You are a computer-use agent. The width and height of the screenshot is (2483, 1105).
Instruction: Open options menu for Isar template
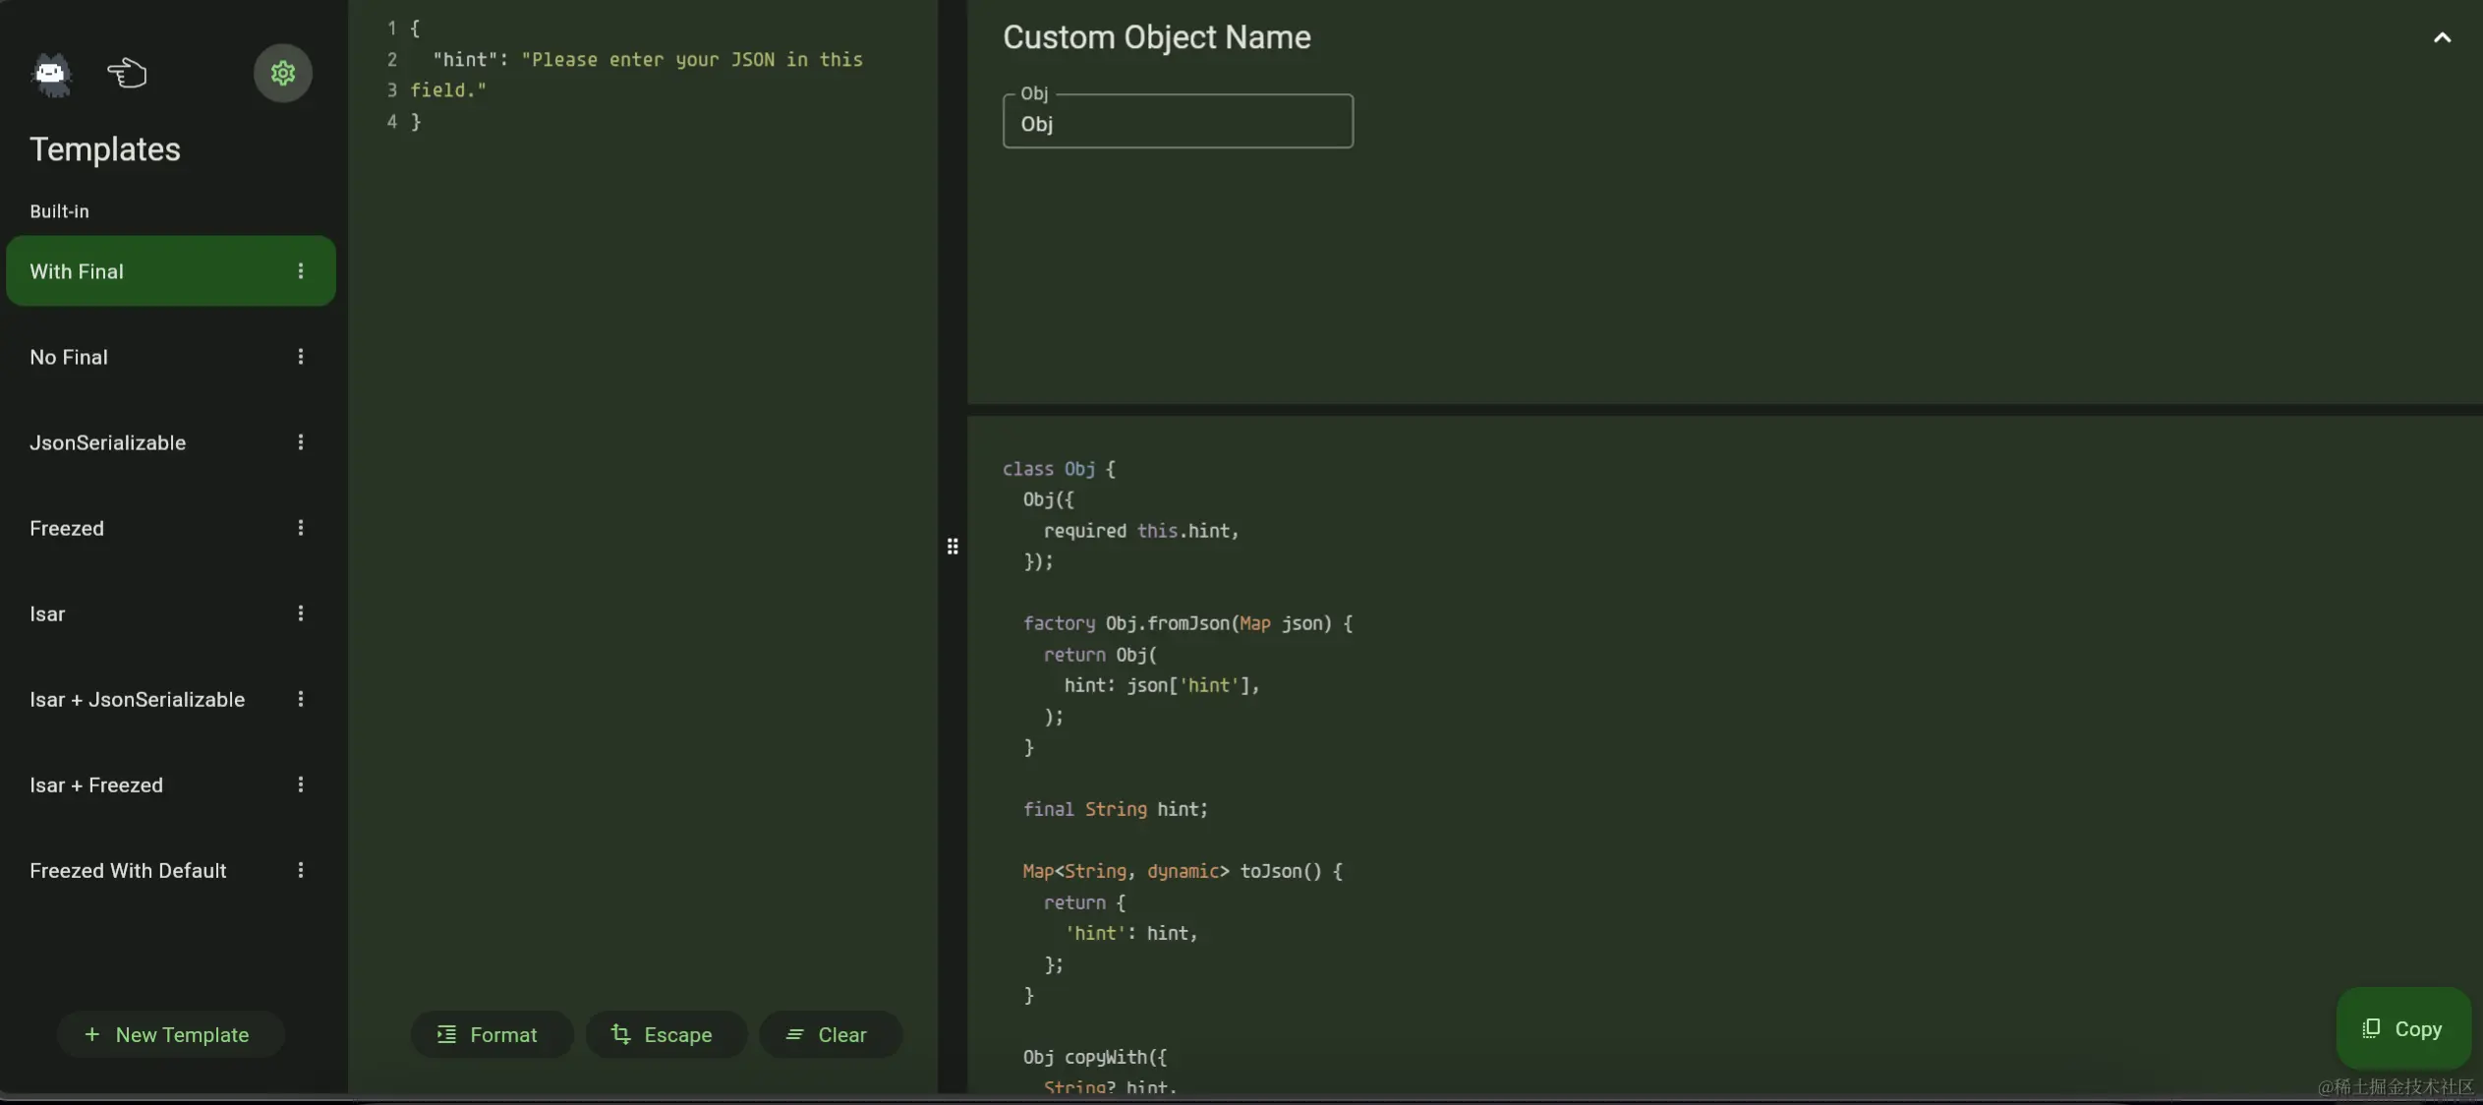click(x=301, y=613)
